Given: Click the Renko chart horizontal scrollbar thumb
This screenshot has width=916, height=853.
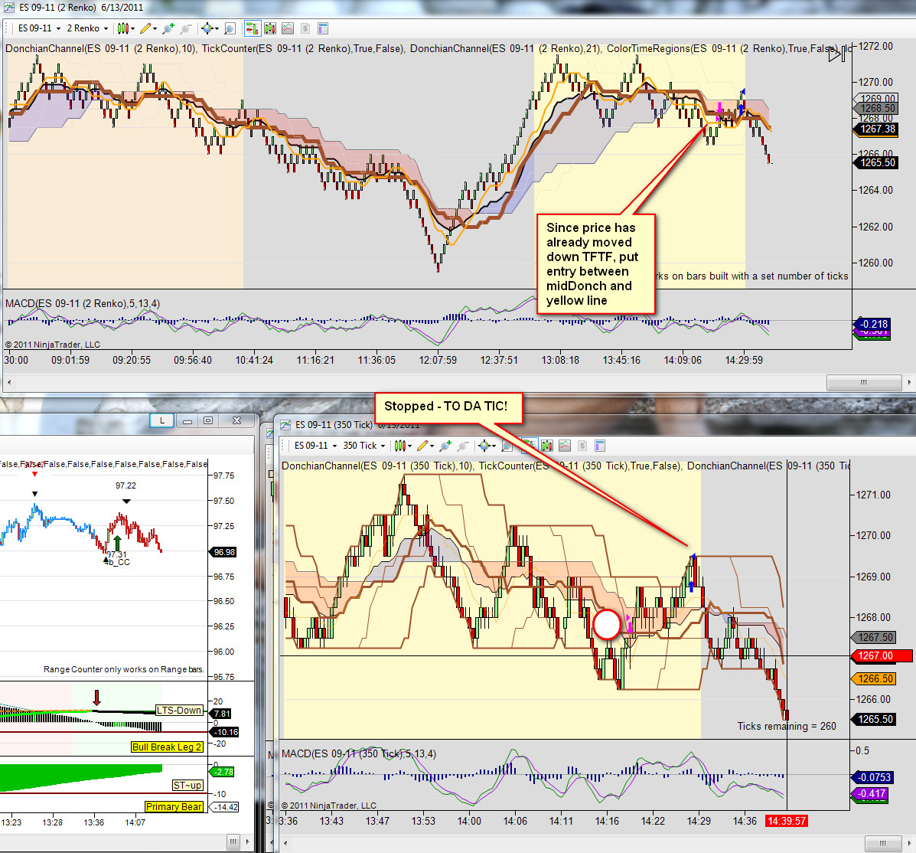Looking at the screenshot, I should coord(864,382).
